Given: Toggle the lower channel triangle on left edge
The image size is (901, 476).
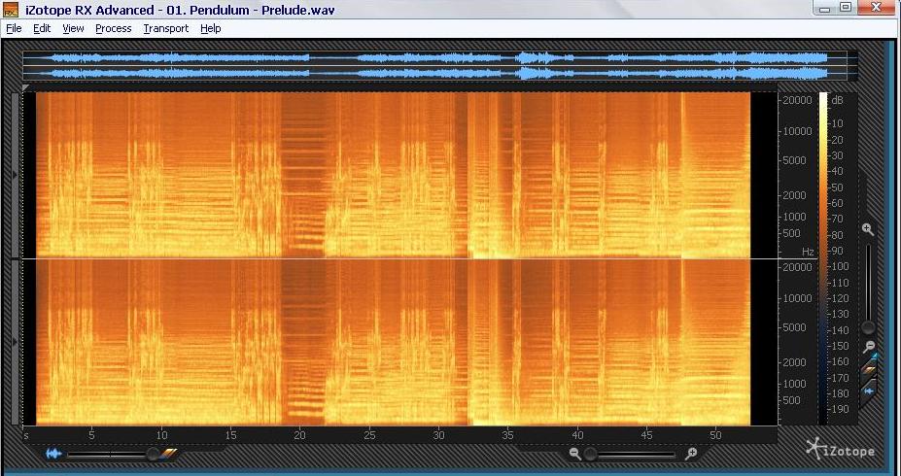Looking at the screenshot, I should tap(16, 342).
